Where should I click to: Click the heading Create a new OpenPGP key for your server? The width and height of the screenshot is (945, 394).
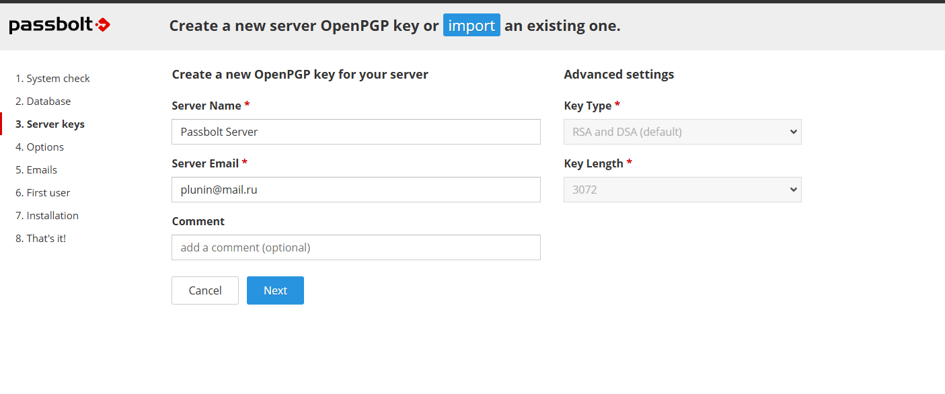pyautogui.click(x=300, y=75)
